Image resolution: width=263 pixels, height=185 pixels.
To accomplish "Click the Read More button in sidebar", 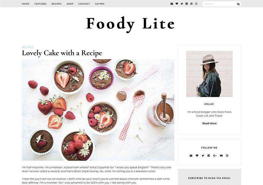I will (x=209, y=123).
